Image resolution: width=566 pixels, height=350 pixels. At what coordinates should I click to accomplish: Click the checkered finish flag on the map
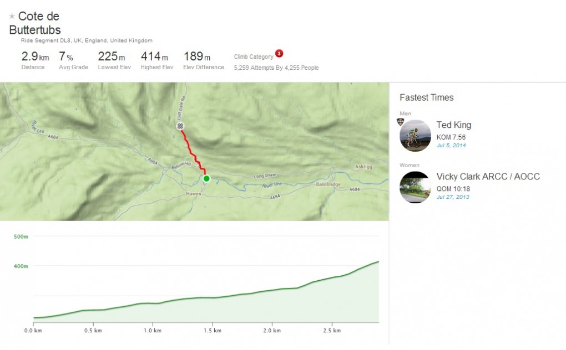(180, 126)
